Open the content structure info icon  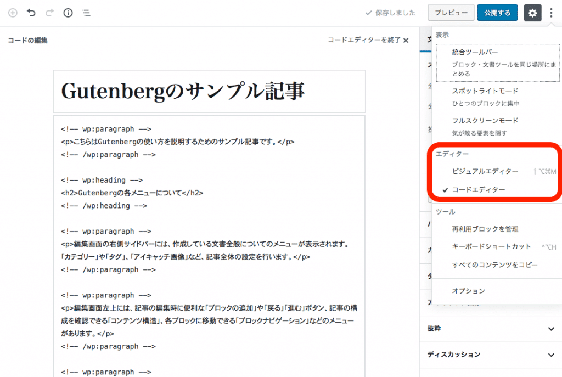(x=68, y=13)
